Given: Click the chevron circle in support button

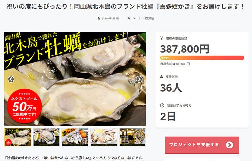Looking at the screenshot, I should point(229,145).
